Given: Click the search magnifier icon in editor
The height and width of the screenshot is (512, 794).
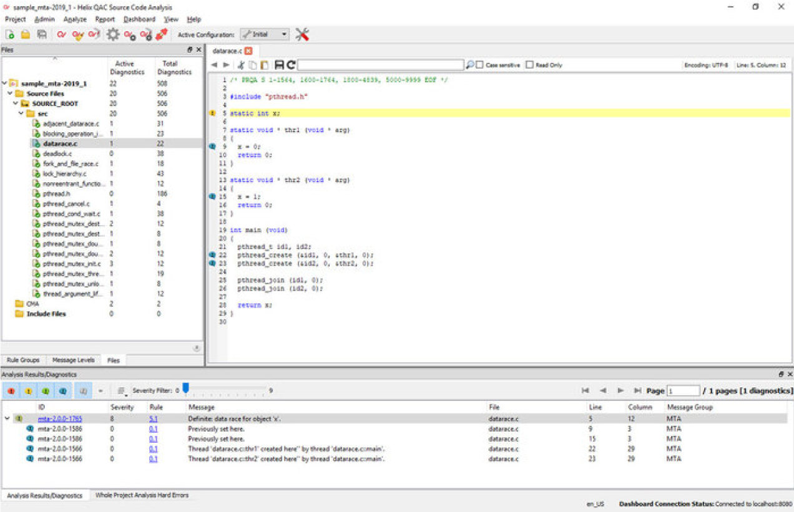Looking at the screenshot, I should point(469,65).
